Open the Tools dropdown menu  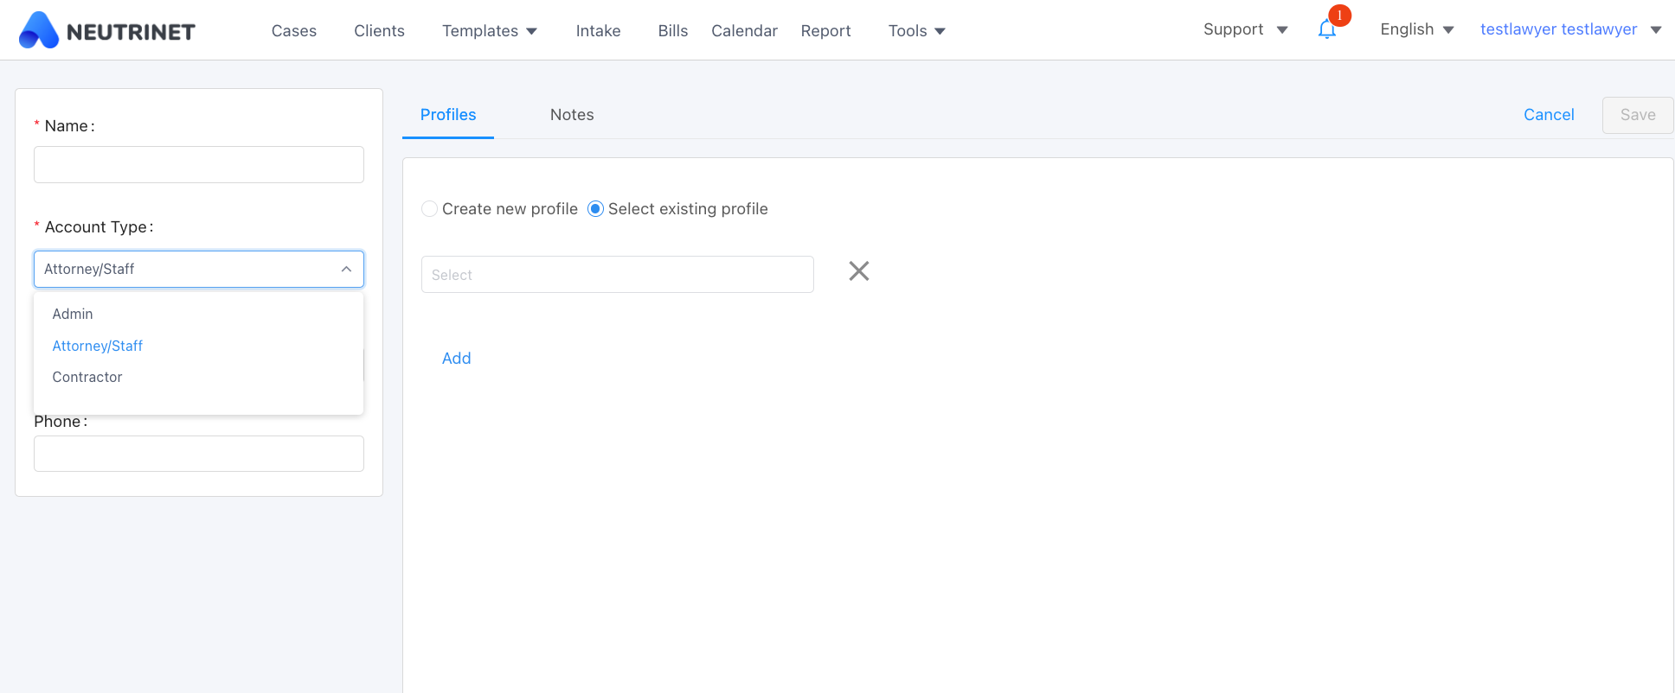[916, 31]
